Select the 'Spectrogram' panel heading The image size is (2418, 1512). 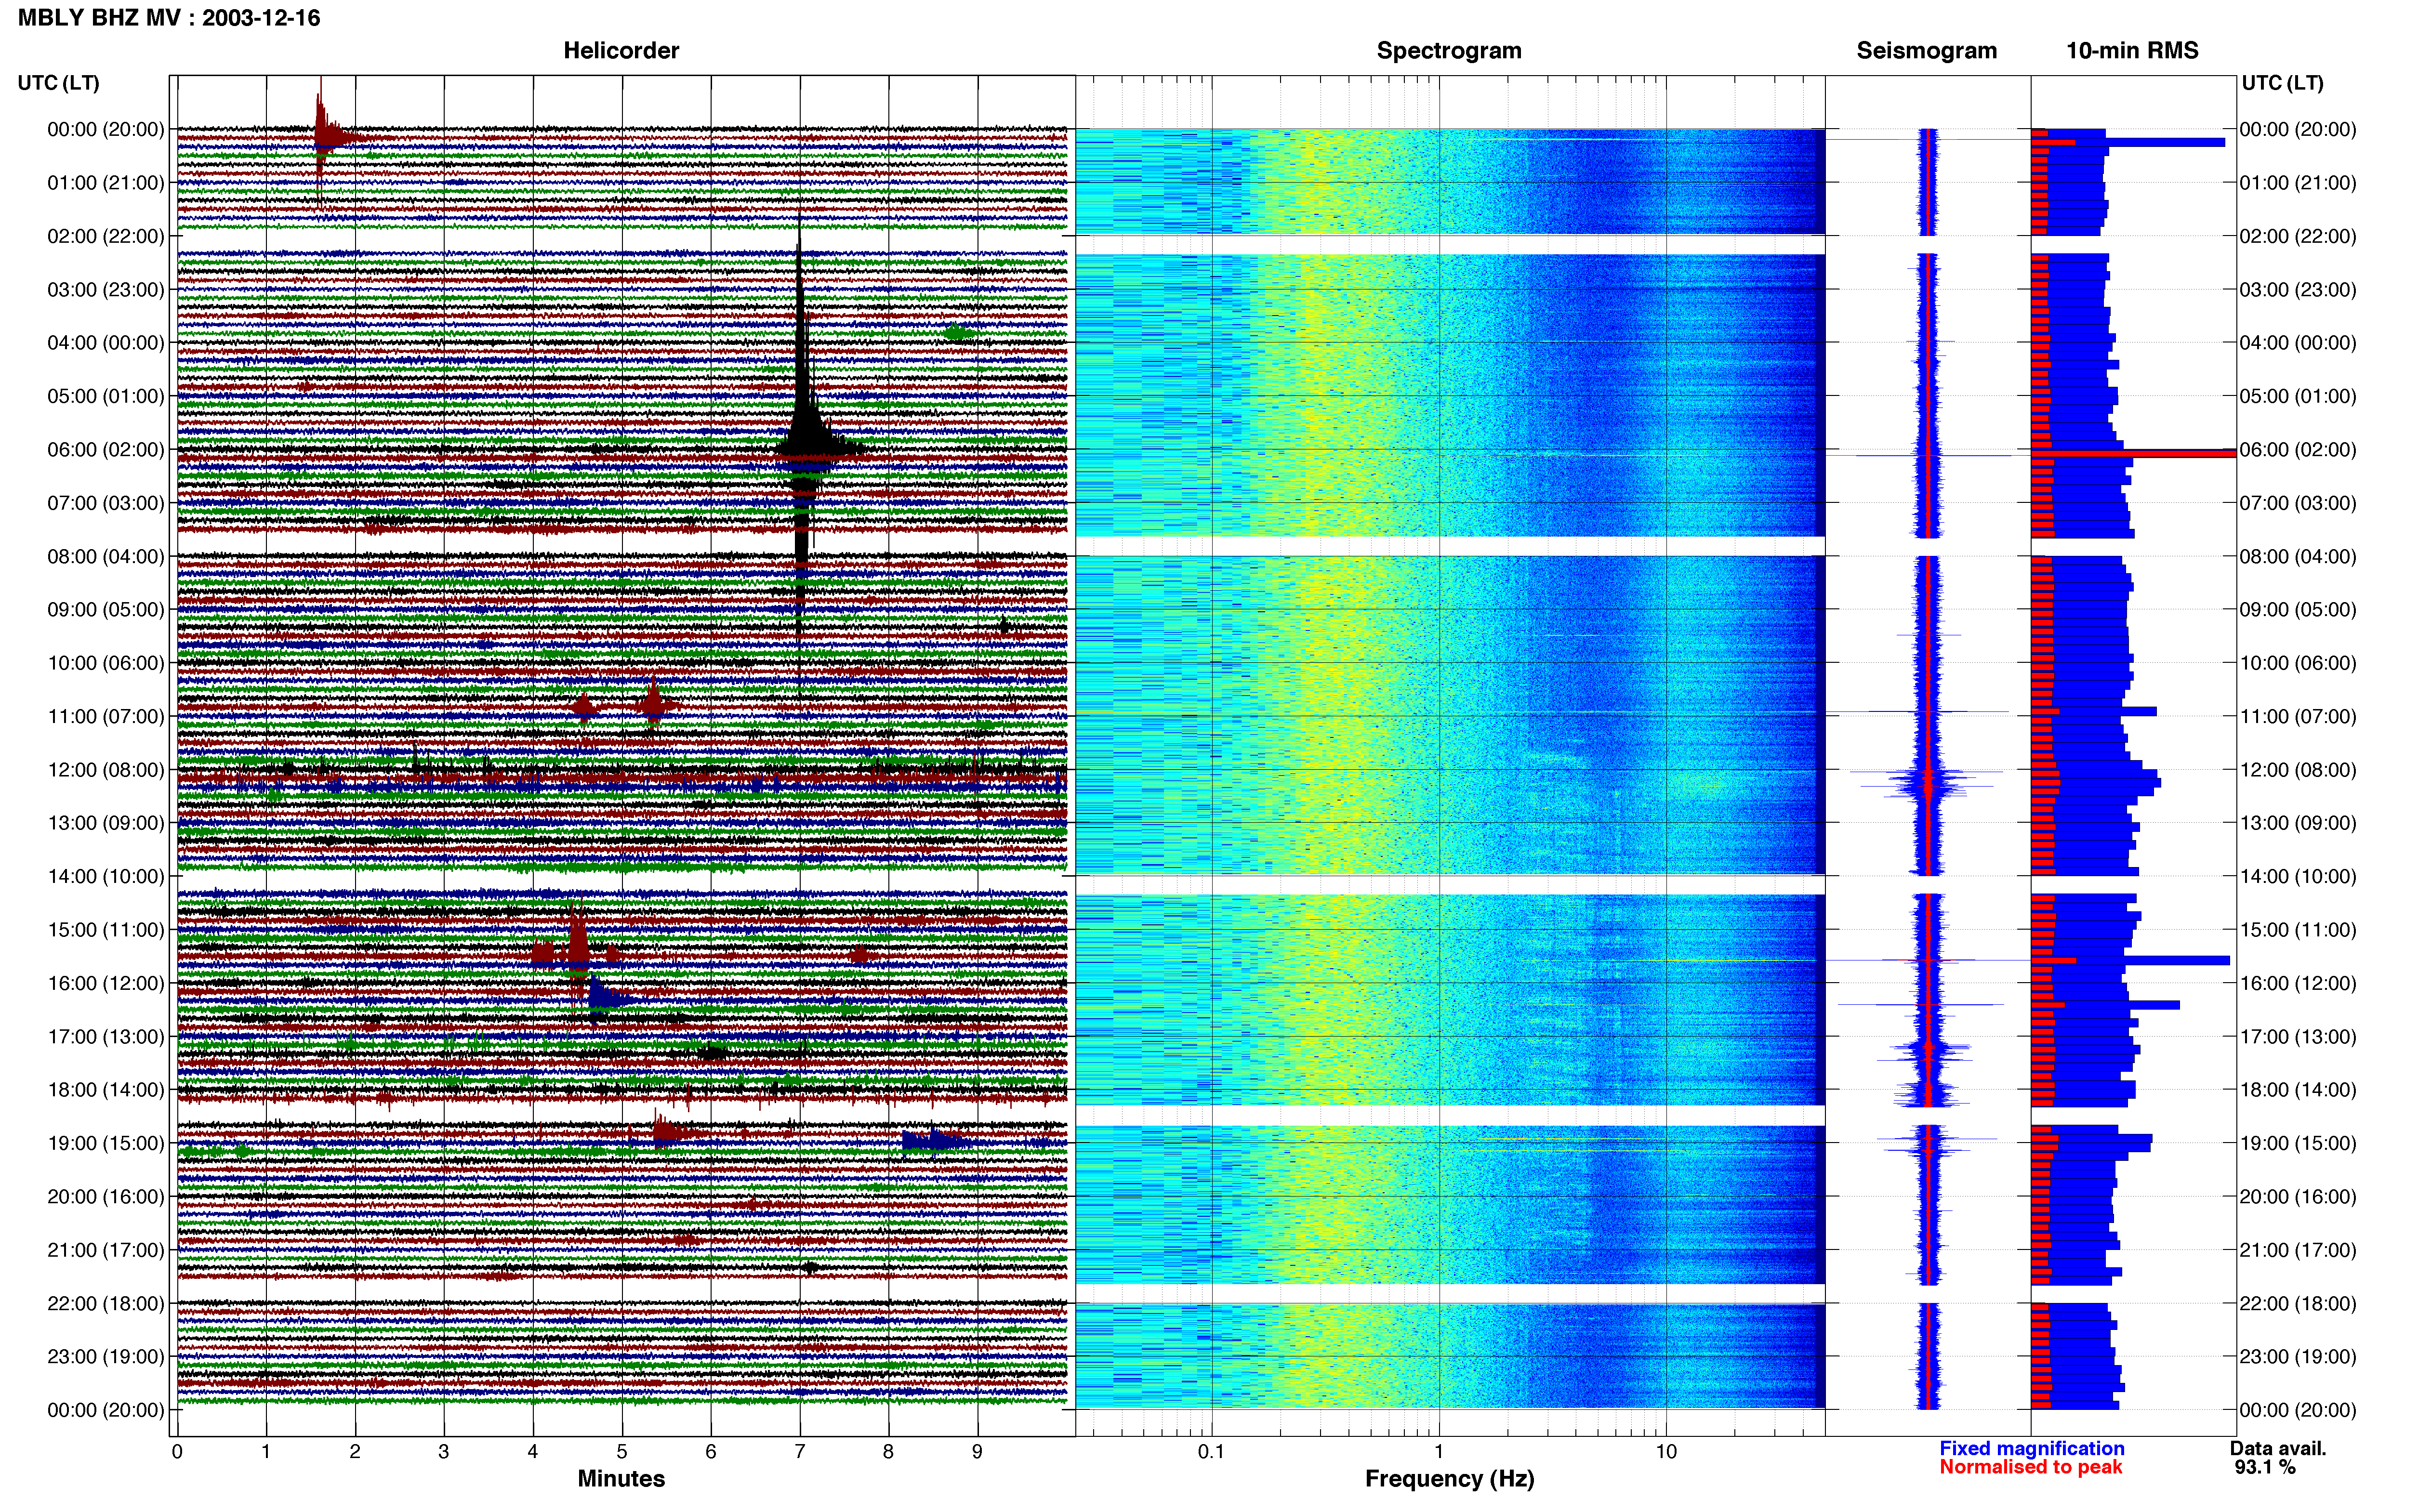pos(1449,50)
